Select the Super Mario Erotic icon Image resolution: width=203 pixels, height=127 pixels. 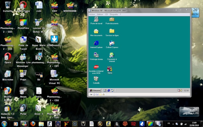point(39,43)
